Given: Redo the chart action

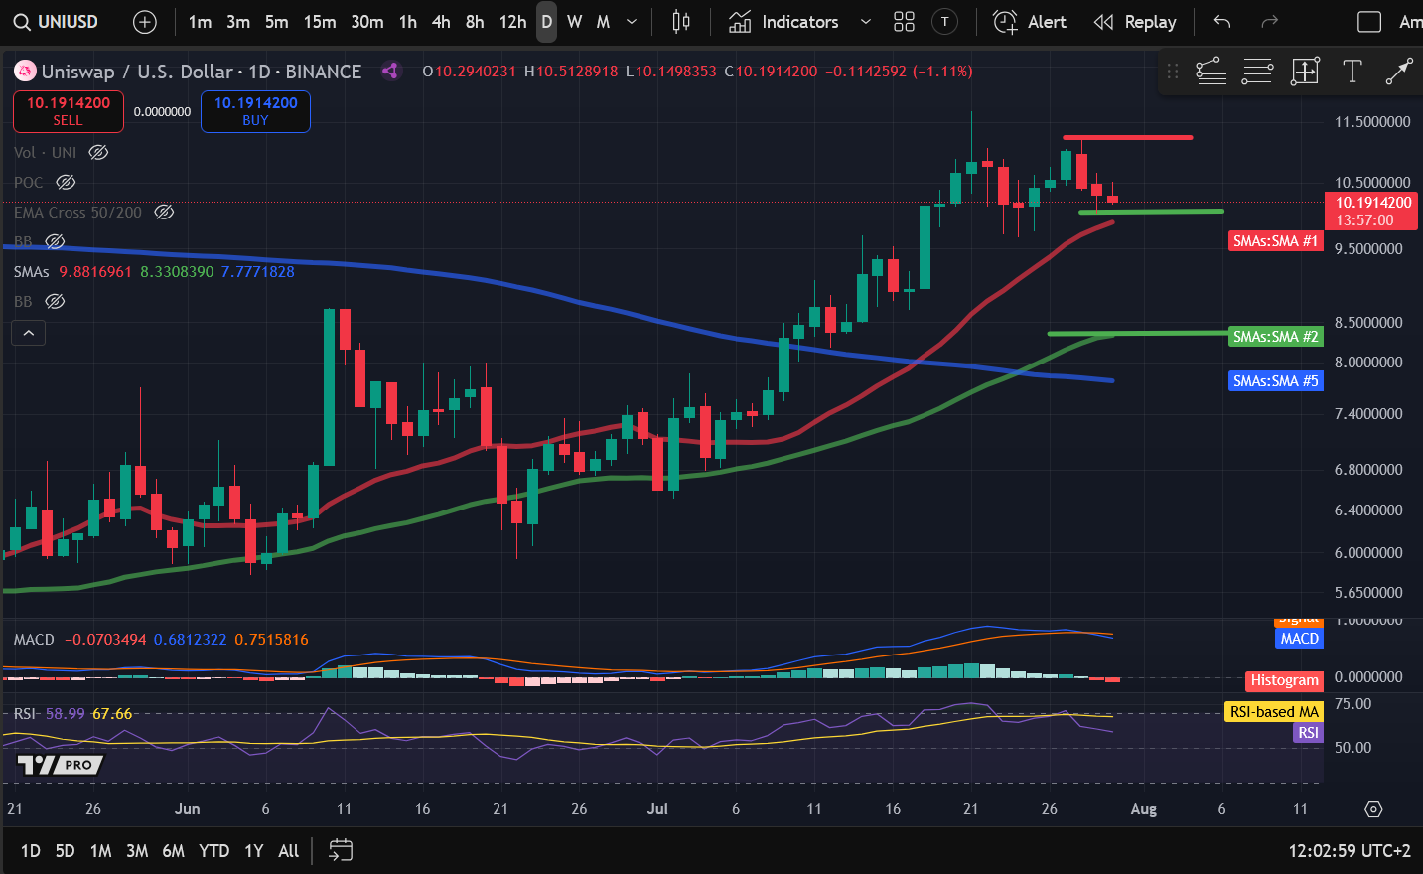Looking at the screenshot, I should pos(1269,22).
